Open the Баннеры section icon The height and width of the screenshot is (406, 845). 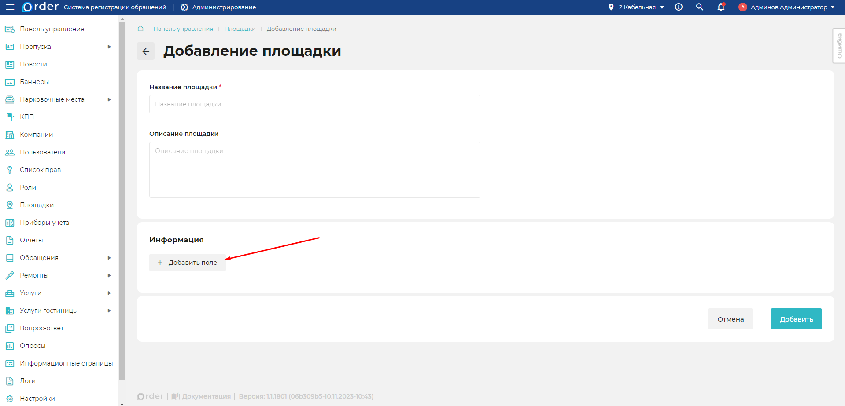pyautogui.click(x=9, y=81)
